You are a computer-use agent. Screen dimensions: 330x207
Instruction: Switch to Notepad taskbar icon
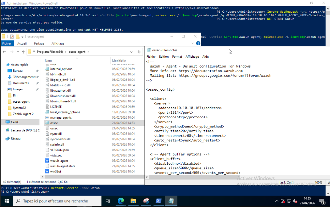click(171, 201)
